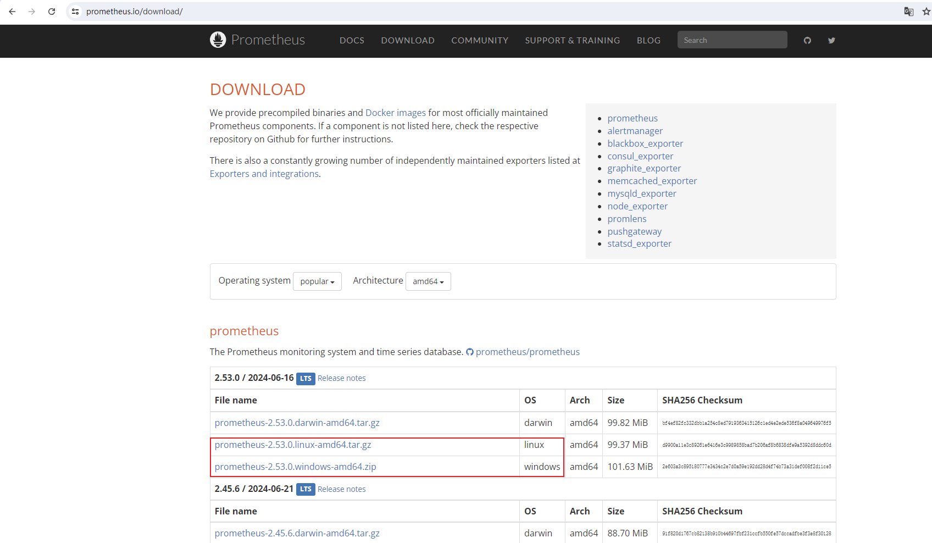
Task: Click the translate icon in the address bar
Action: tap(909, 11)
